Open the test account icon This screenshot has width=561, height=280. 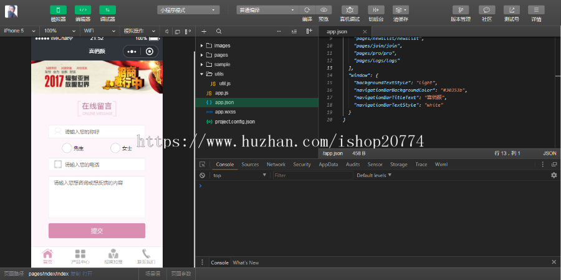pos(512,10)
